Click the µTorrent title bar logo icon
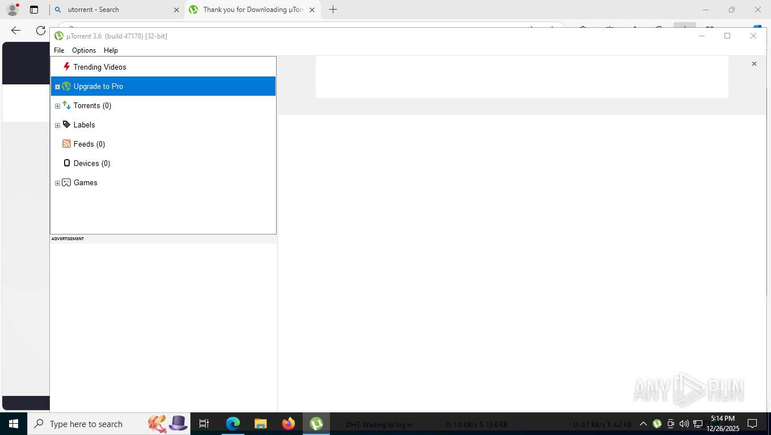The image size is (771, 435). [58, 36]
